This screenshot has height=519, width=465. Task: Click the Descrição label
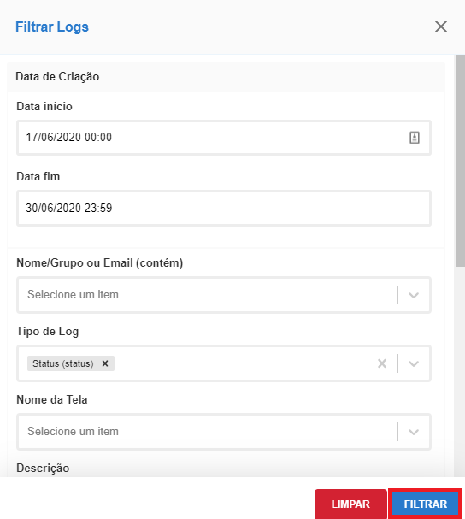(43, 468)
